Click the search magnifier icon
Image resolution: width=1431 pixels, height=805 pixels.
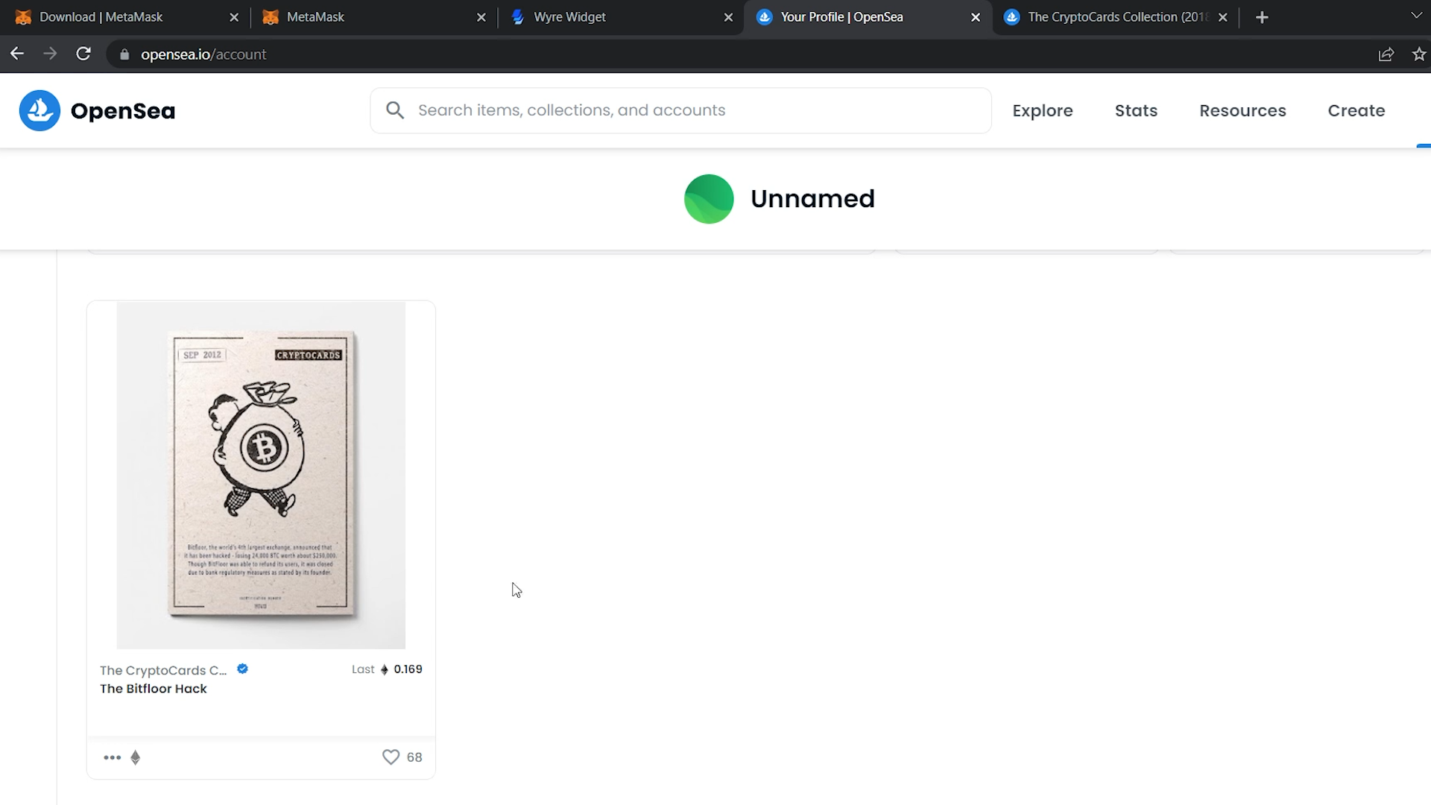[x=395, y=110]
